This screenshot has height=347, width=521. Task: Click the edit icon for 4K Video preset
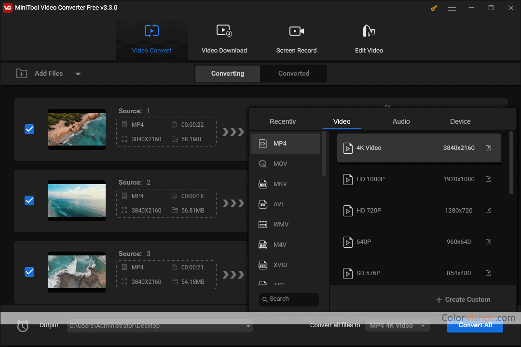[x=488, y=148]
